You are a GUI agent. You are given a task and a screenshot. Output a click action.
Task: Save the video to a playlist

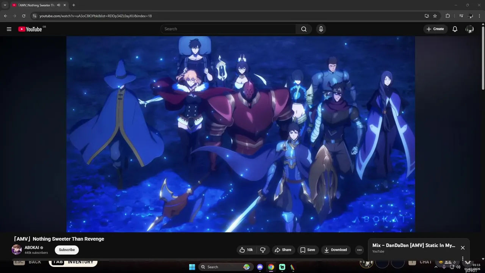(308, 250)
